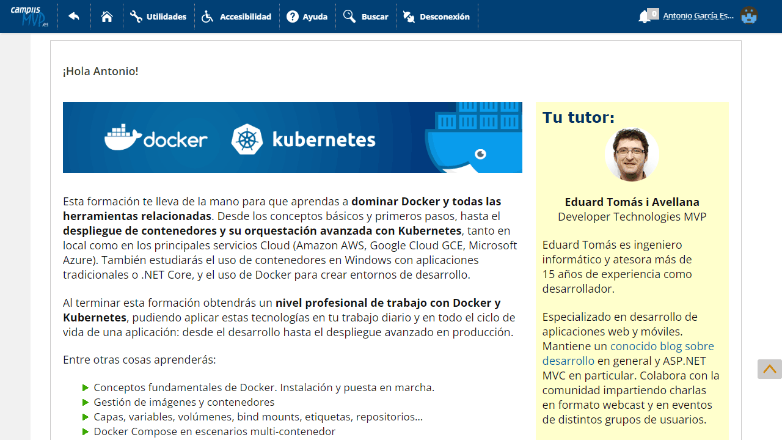The width and height of the screenshot is (782, 440).
Task: Click 'nivel profesional de trabajo con Docker' text
Action: tap(388, 302)
